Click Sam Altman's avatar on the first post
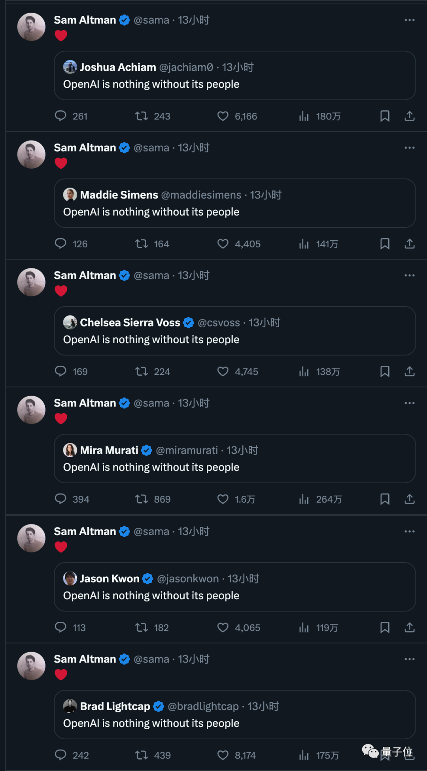This screenshot has width=427, height=771. click(31, 27)
